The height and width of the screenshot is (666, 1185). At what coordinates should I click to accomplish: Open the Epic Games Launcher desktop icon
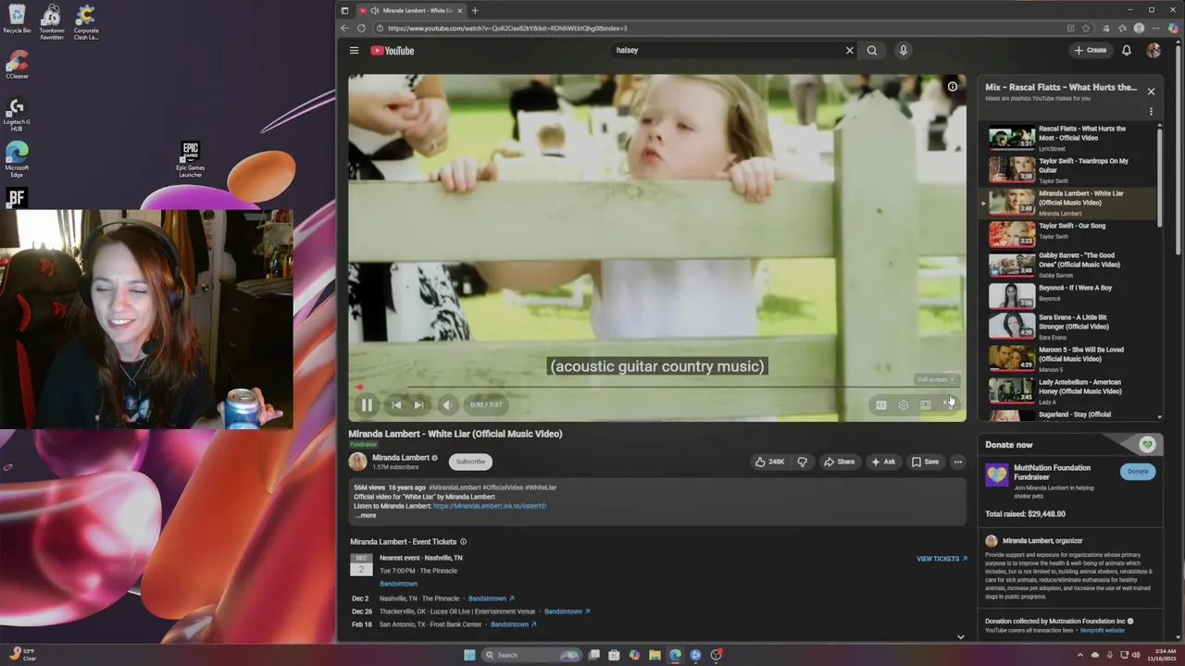point(190,159)
